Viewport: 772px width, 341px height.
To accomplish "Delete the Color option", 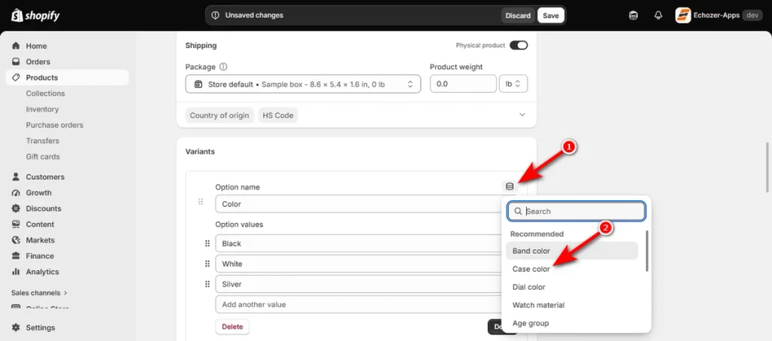I will pyautogui.click(x=232, y=326).
